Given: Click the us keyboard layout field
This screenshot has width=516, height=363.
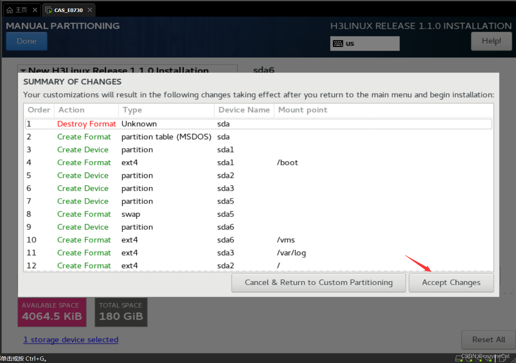Looking at the screenshot, I should coord(365,43).
